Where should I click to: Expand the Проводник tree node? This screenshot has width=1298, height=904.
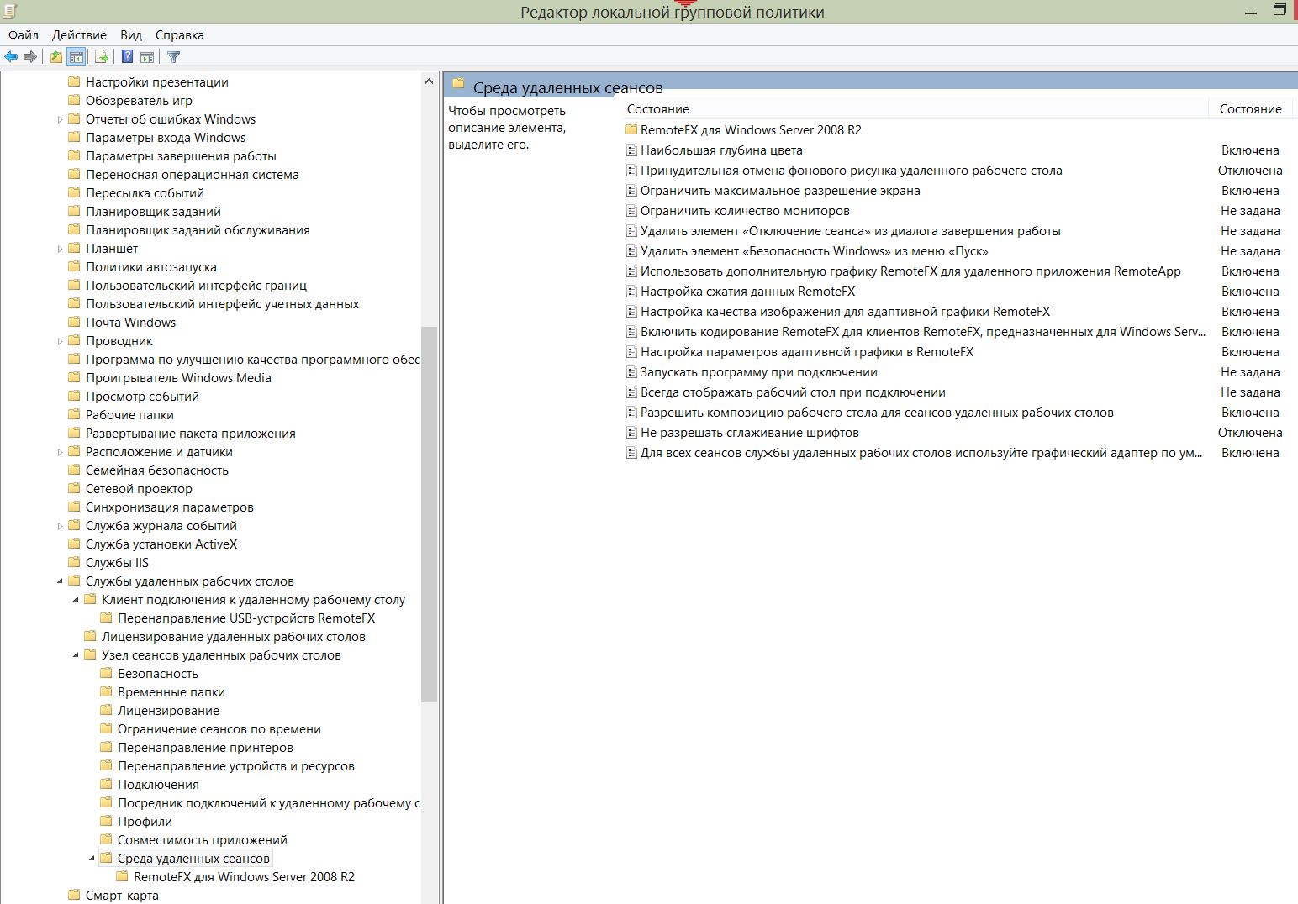(60, 342)
